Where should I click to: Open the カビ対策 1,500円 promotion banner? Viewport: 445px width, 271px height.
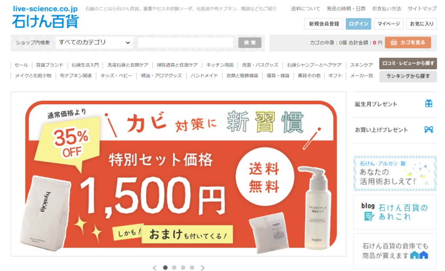tap(179, 174)
